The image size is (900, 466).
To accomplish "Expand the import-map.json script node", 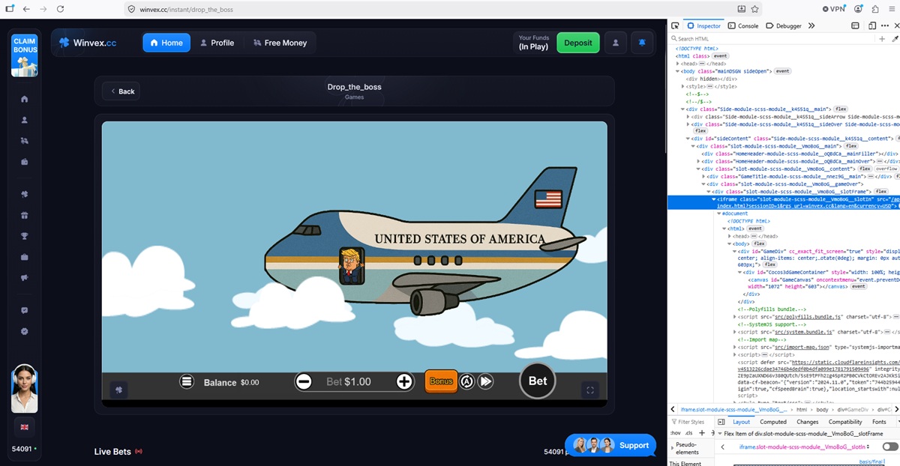I will tap(736, 347).
